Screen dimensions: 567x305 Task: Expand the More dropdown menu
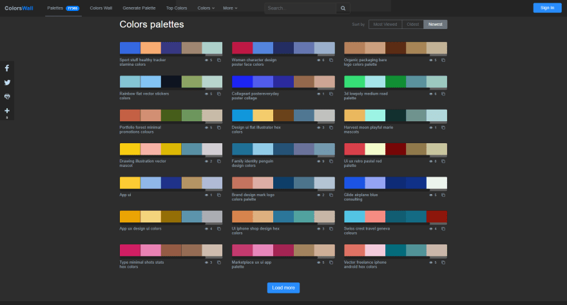click(230, 8)
